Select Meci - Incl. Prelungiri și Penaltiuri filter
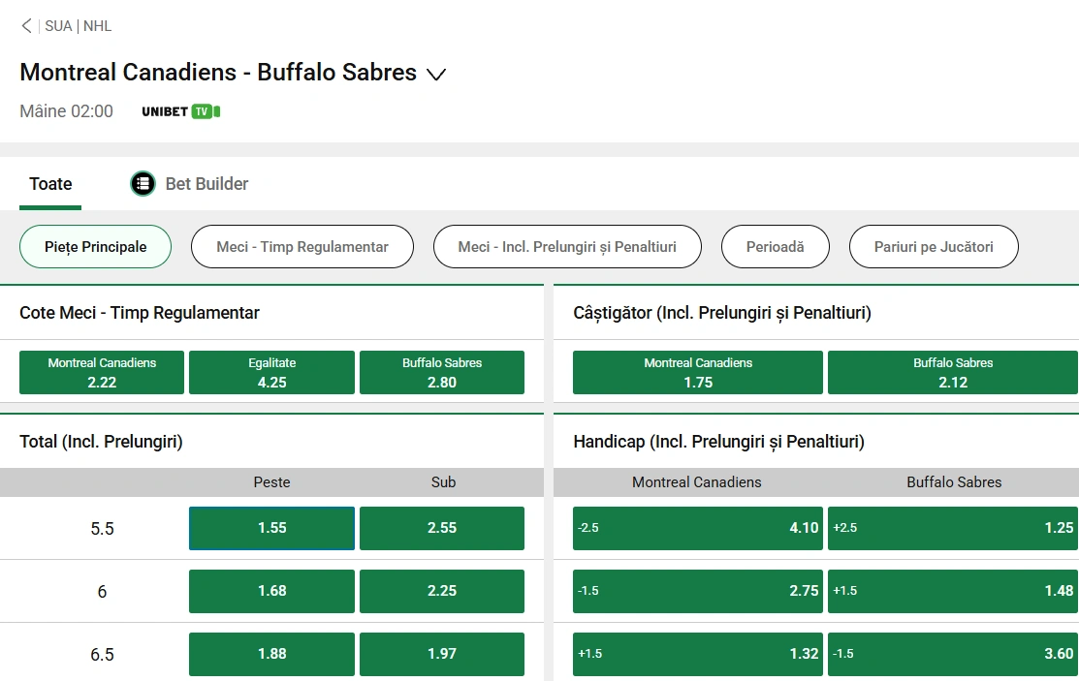This screenshot has width=1079, height=681. coord(567,247)
